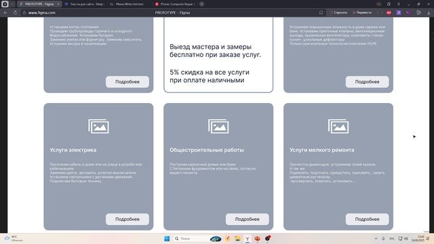Switch to the Тексты для сайта tab
This screenshot has width=434, height=244.
[x=84, y=4]
